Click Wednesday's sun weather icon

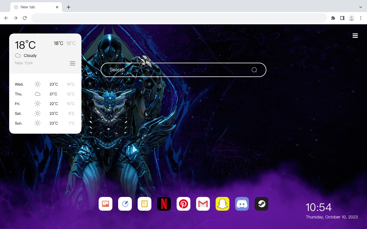[38, 84]
